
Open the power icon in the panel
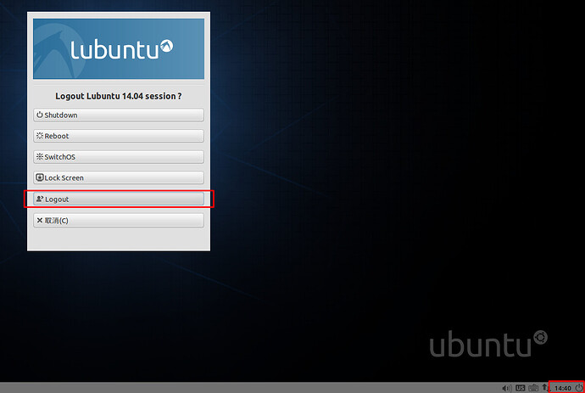(579, 388)
